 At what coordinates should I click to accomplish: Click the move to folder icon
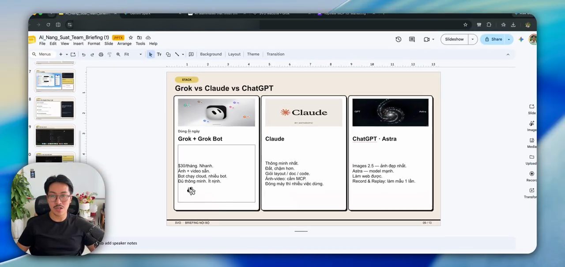coord(139,38)
